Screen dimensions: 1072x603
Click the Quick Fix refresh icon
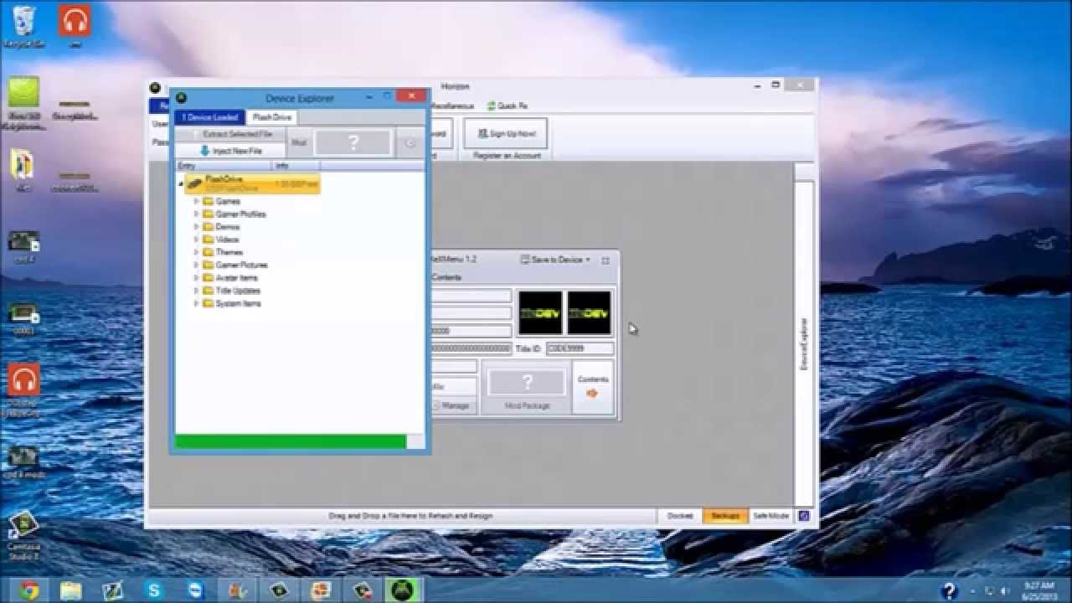point(491,106)
